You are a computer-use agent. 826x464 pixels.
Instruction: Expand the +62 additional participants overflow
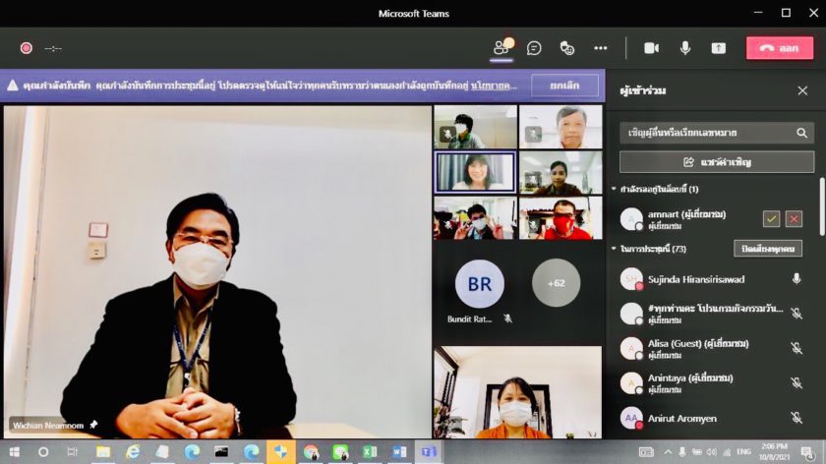[556, 283]
